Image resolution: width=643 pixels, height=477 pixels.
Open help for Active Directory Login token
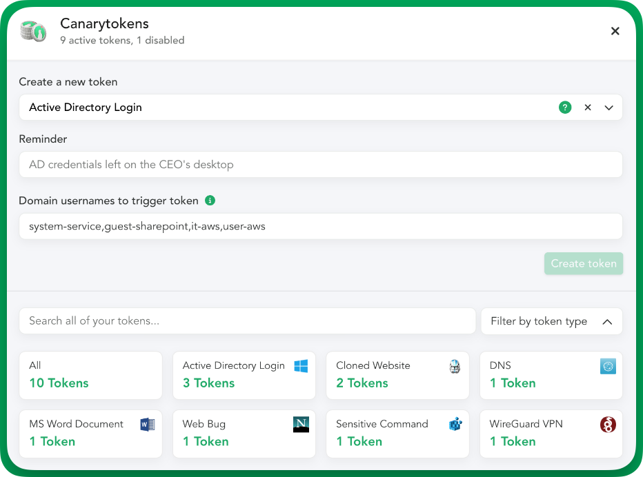[x=564, y=108]
